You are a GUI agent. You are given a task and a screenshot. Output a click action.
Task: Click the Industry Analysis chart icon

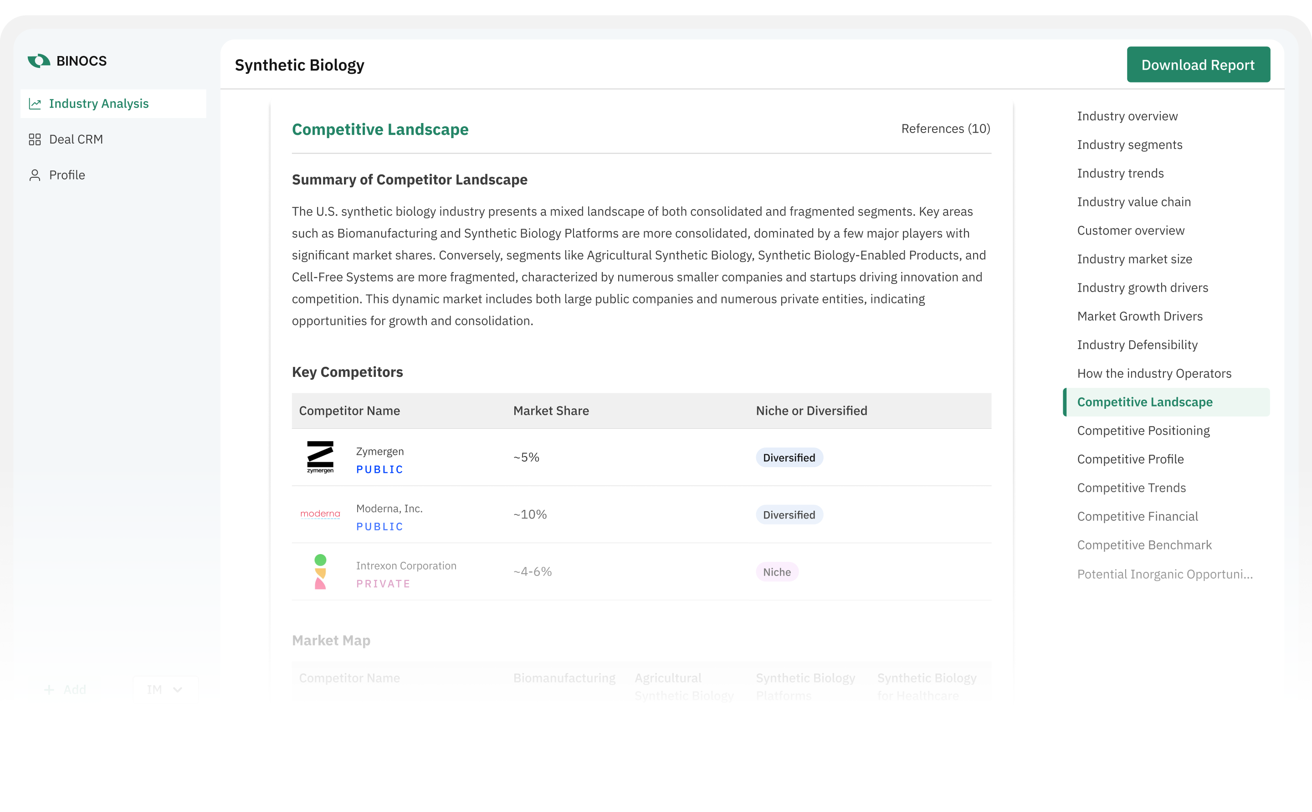pos(35,103)
